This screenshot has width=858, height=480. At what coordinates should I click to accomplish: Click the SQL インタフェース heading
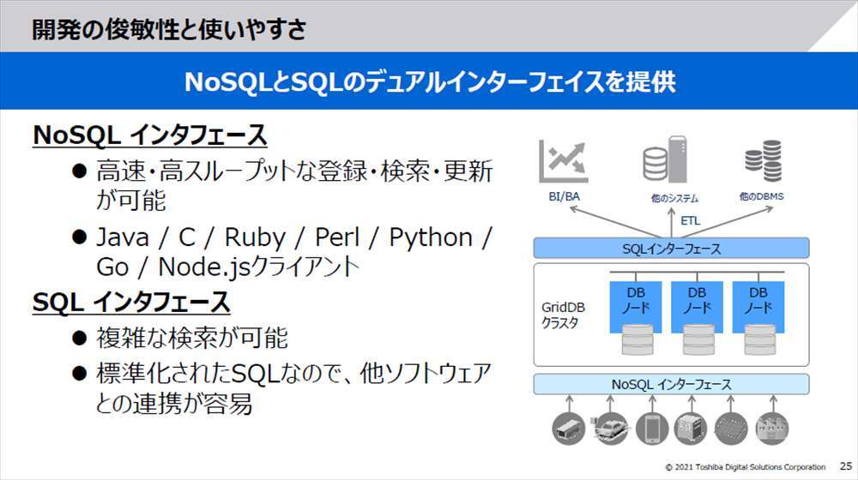coord(131,302)
